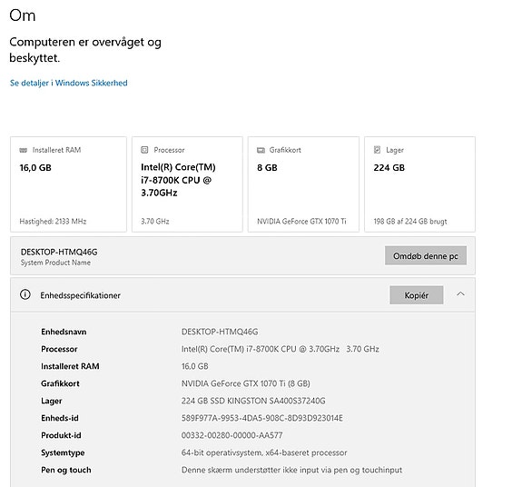Click the System Product Name subtitle

[55, 263]
